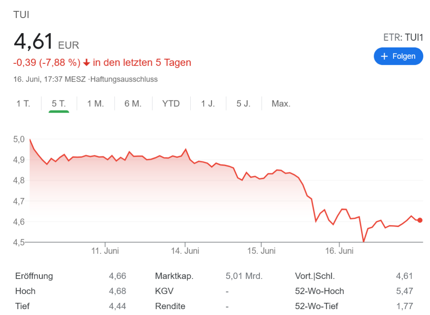Show the Max. chart range

point(281,103)
